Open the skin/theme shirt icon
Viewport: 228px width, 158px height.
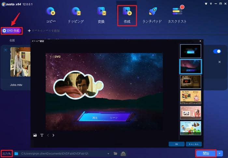click(x=206, y=4)
